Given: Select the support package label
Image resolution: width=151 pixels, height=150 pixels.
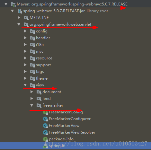Looking at the screenshot, I should click(x=43, y=65).
